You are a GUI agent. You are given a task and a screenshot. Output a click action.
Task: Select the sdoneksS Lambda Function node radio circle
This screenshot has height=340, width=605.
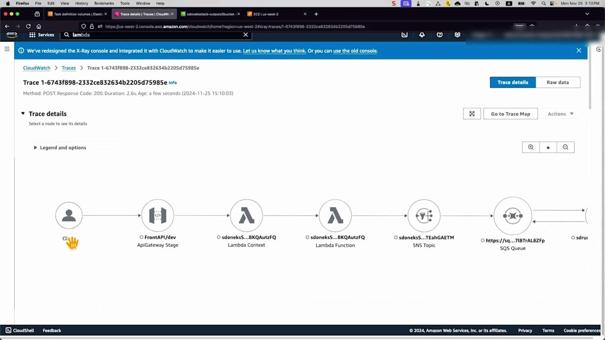point(308,237)
